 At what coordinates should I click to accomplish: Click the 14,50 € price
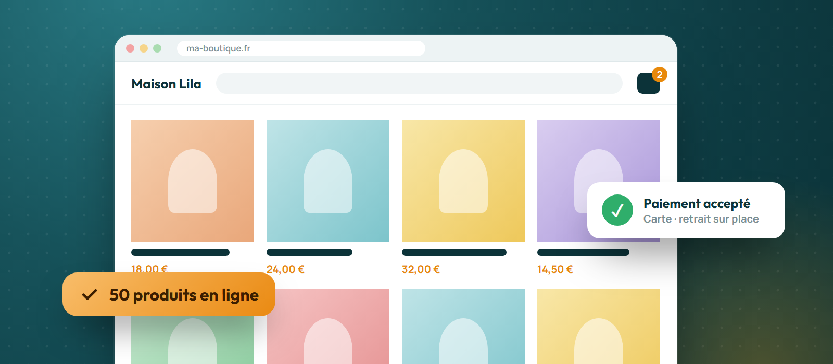click(555, 269)
